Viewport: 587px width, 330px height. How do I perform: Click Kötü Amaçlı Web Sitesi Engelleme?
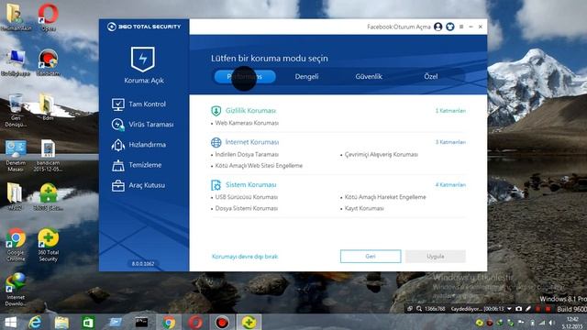(x=259, y=166)
